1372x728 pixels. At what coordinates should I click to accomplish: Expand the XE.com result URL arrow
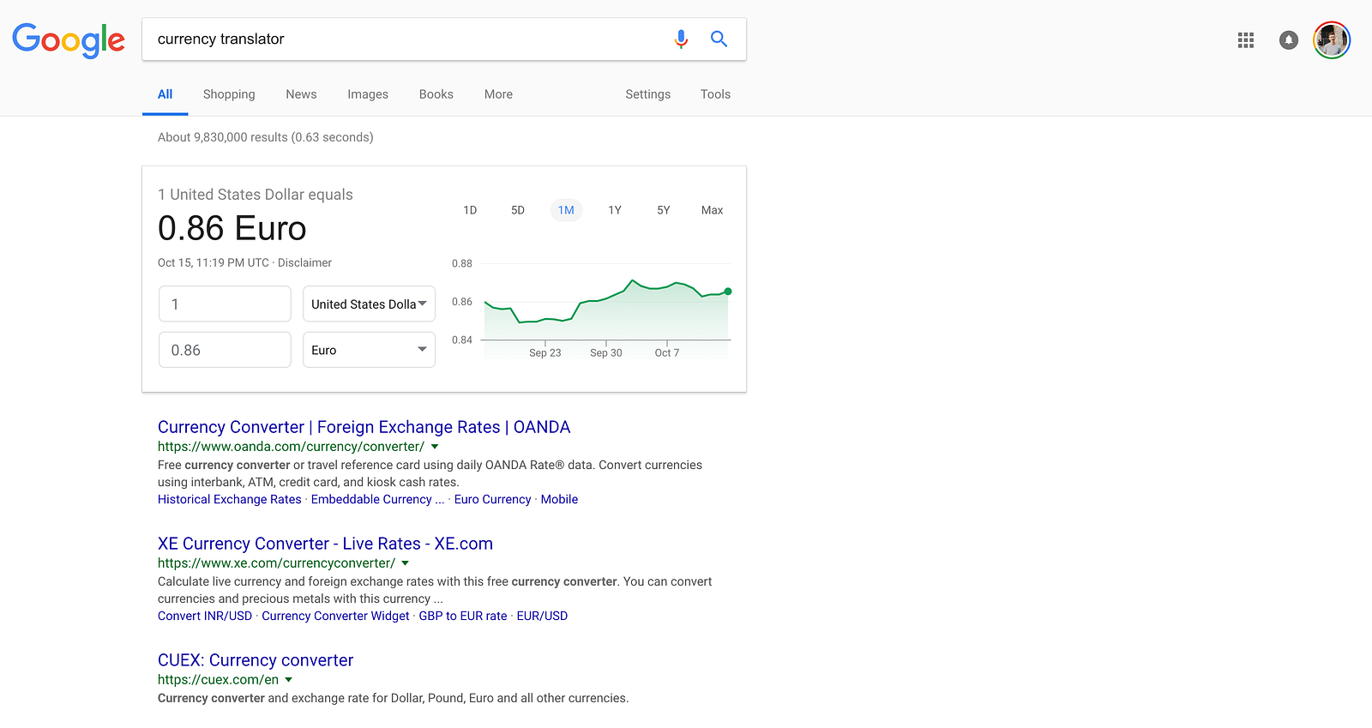tap(406, 563)
